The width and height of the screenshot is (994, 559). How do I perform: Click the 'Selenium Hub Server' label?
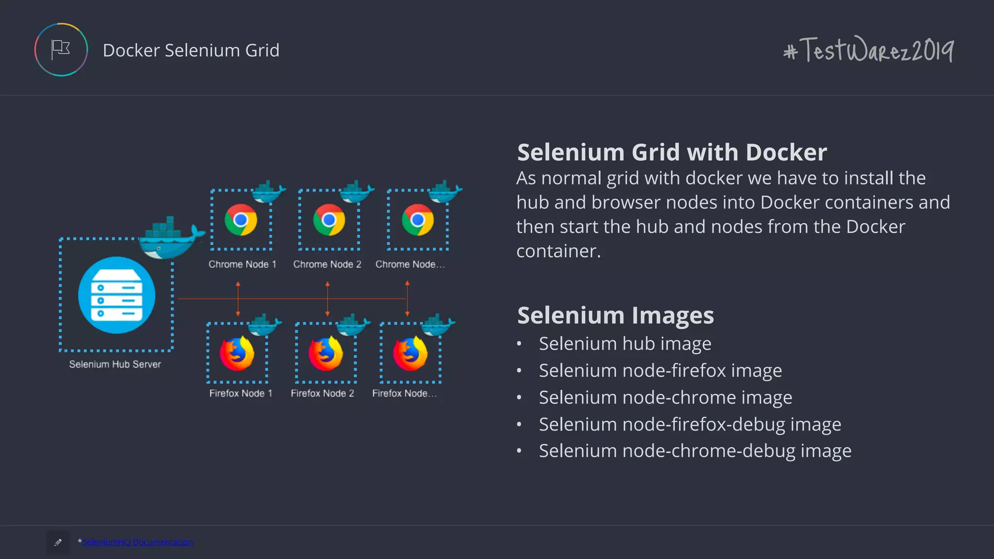tap(115, 364)
